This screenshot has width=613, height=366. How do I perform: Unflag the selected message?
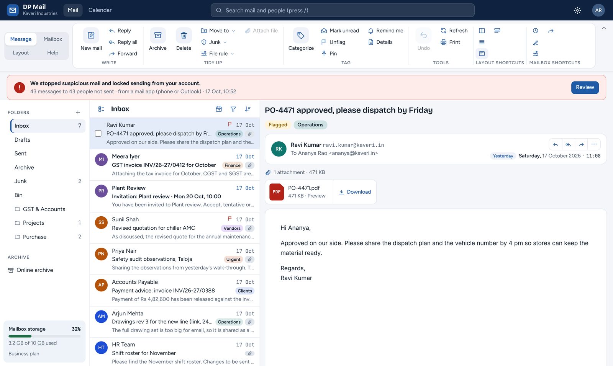[333, 42]
